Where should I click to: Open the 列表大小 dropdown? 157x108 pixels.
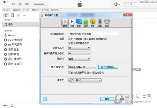coord(79,48)
